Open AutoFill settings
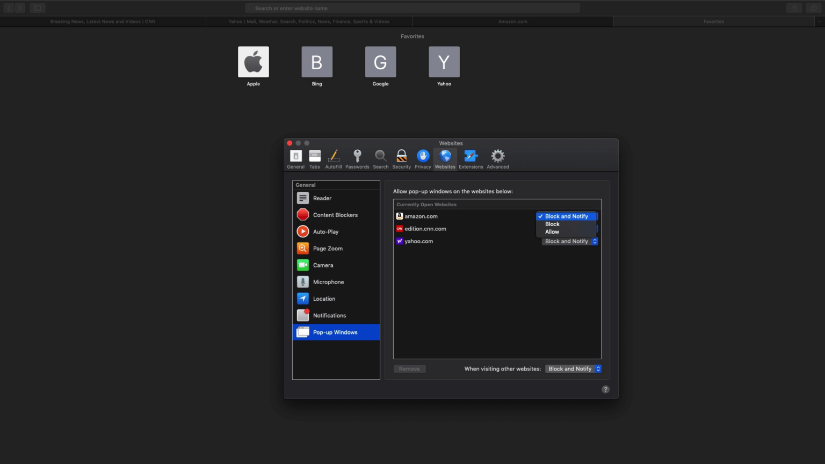This screenshot has width=825, height=464. [333, 158]
